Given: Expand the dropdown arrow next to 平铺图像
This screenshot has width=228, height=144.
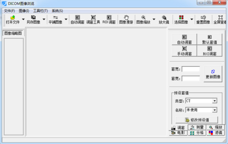Looking at the screenshot, I should pyautogui.click(x=66, y=19).
